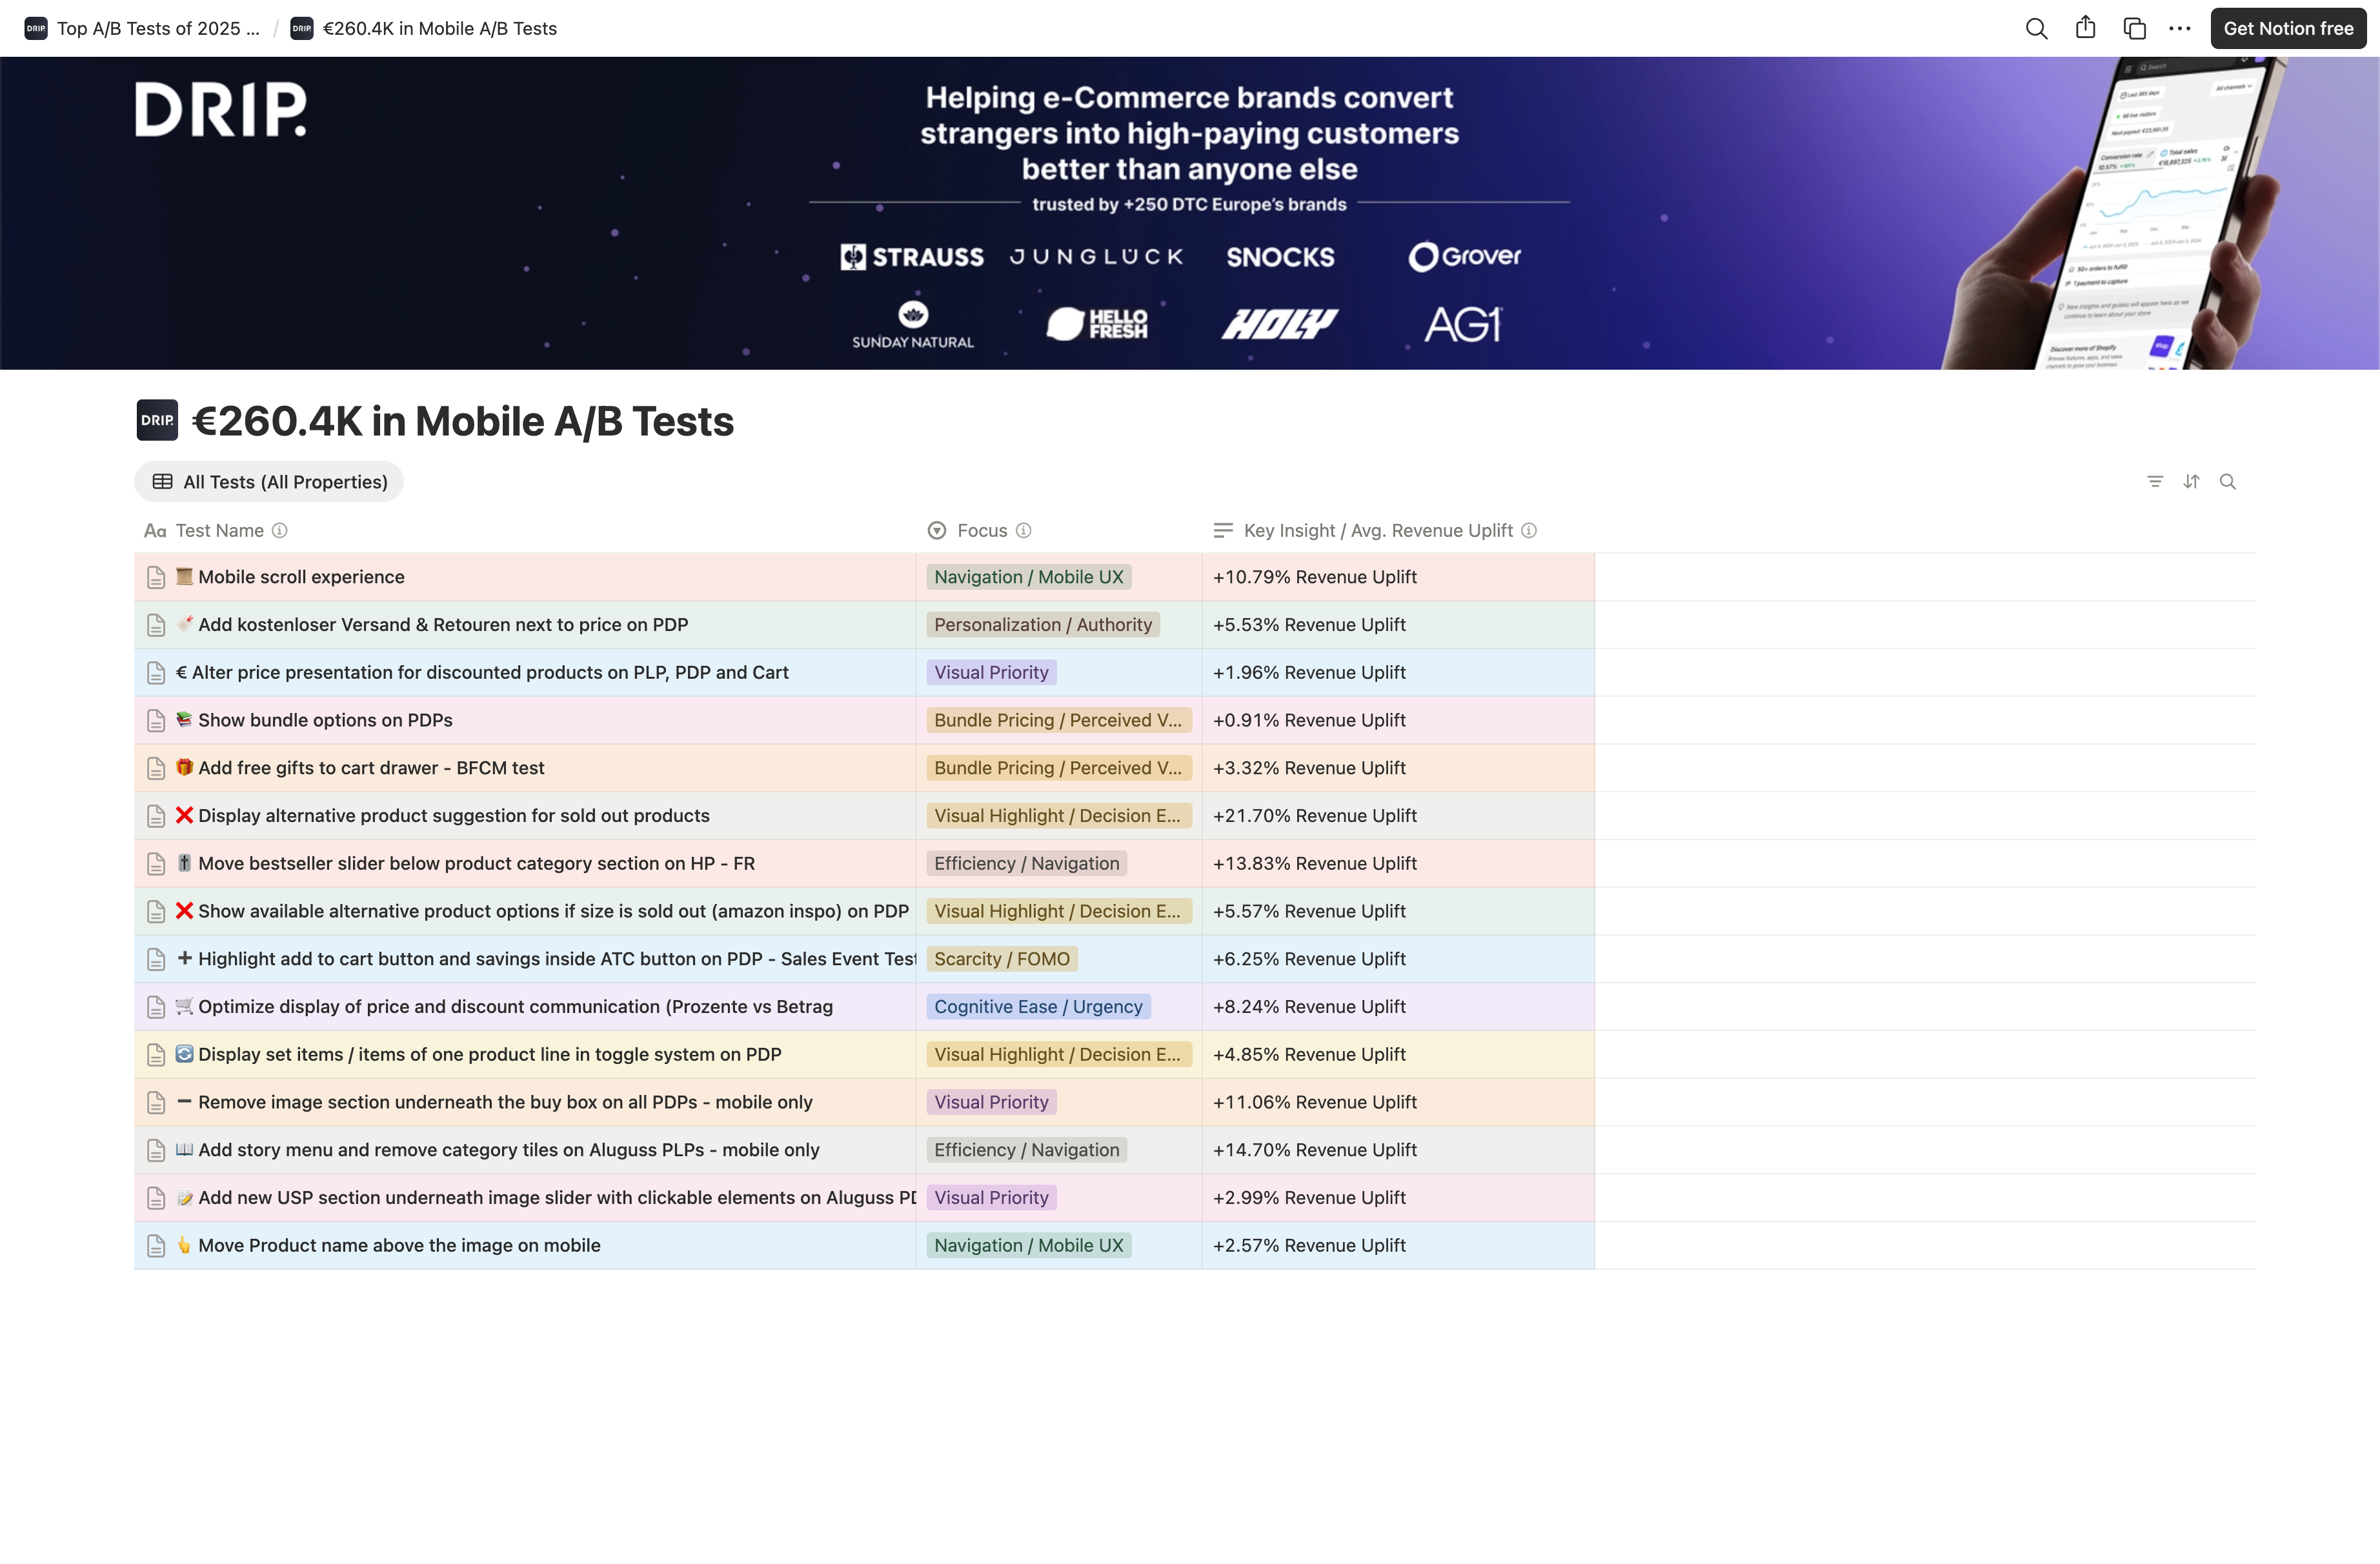Click the duplicate page icon
Viewport: 2380px width, 1564px height.
(2134, 28)
